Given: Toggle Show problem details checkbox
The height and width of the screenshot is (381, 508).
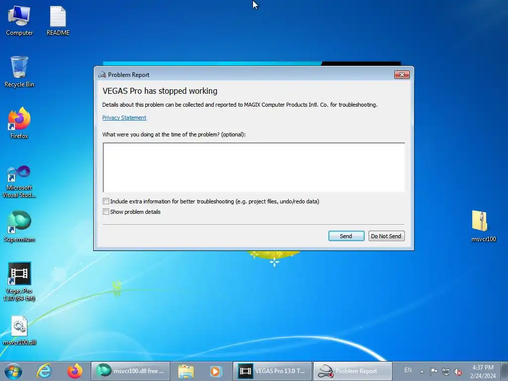Looking at the screenshot, I should point(106,211).
